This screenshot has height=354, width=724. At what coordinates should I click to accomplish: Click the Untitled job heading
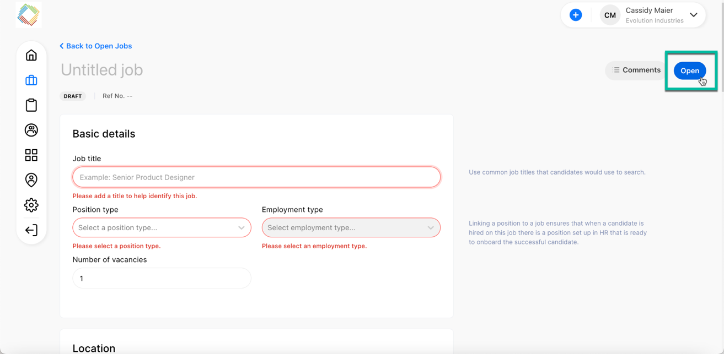[101, 70]
